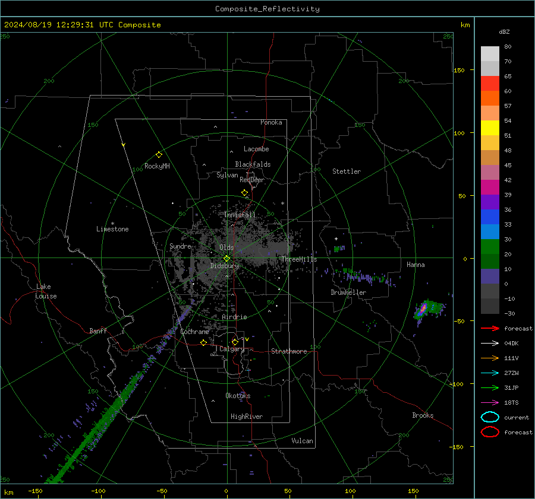Click the Banff label

point(98,330)
